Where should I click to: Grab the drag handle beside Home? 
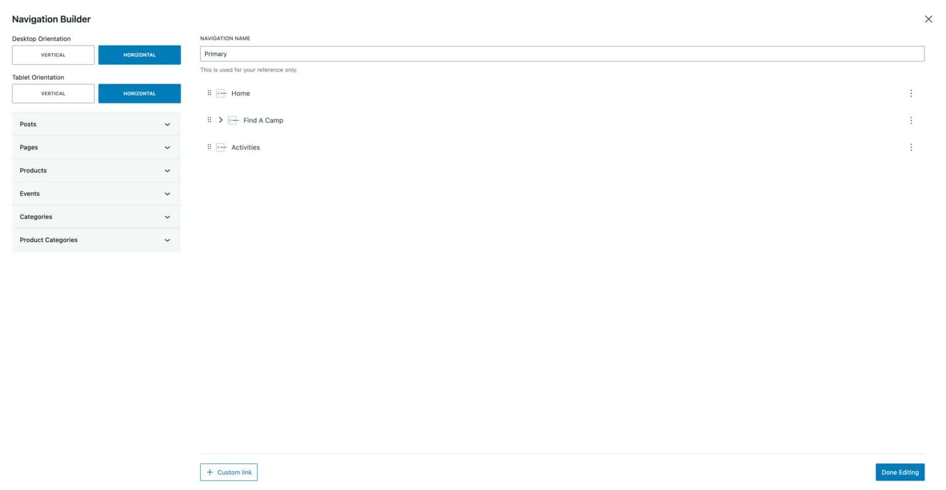[209, 93]
